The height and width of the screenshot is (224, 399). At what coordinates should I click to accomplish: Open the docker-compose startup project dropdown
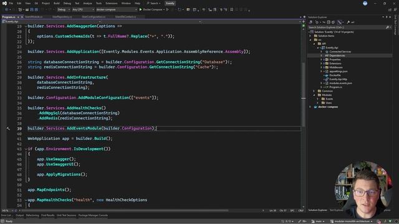(117, 10)
